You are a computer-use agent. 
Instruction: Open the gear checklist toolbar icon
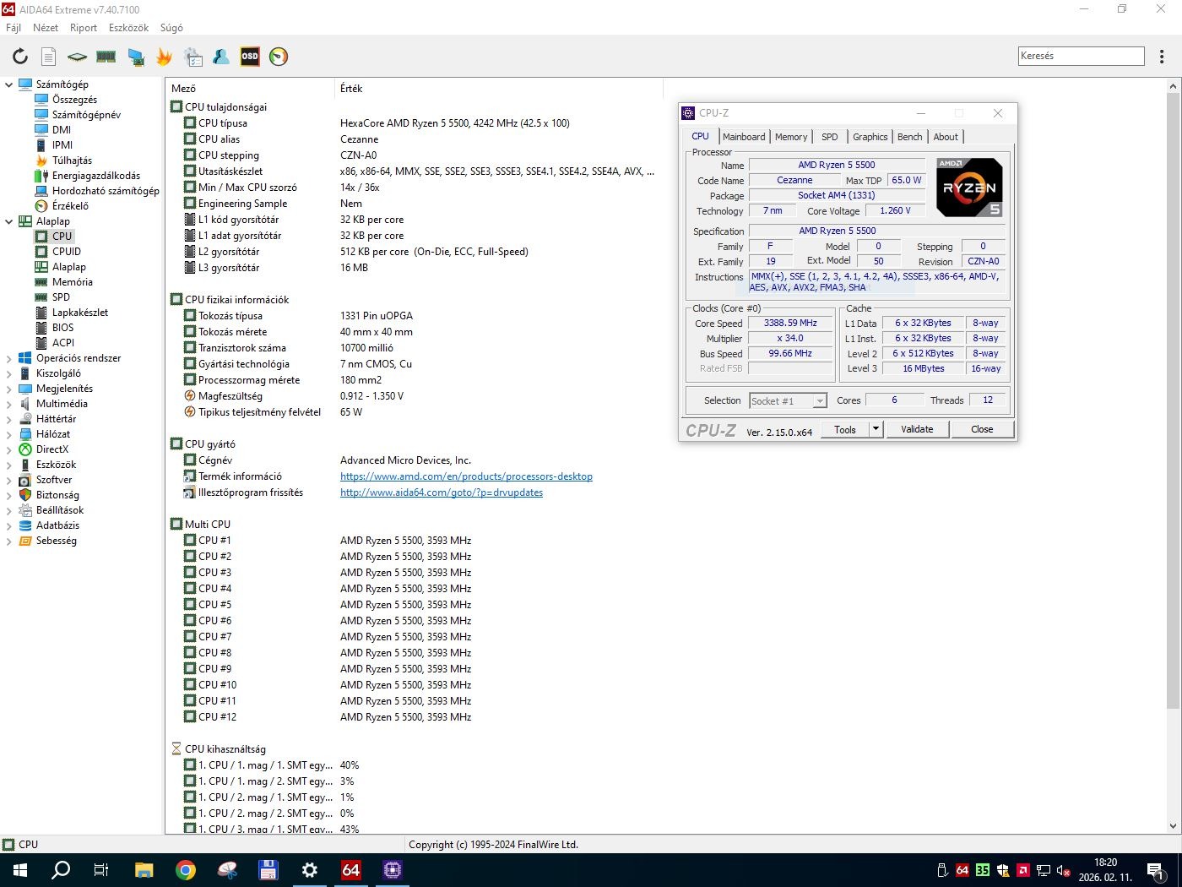192,57
